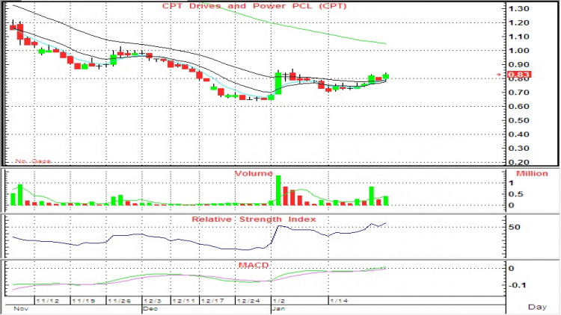Select the 12/17 date marker
561x315 pixels.
point(212,301)
